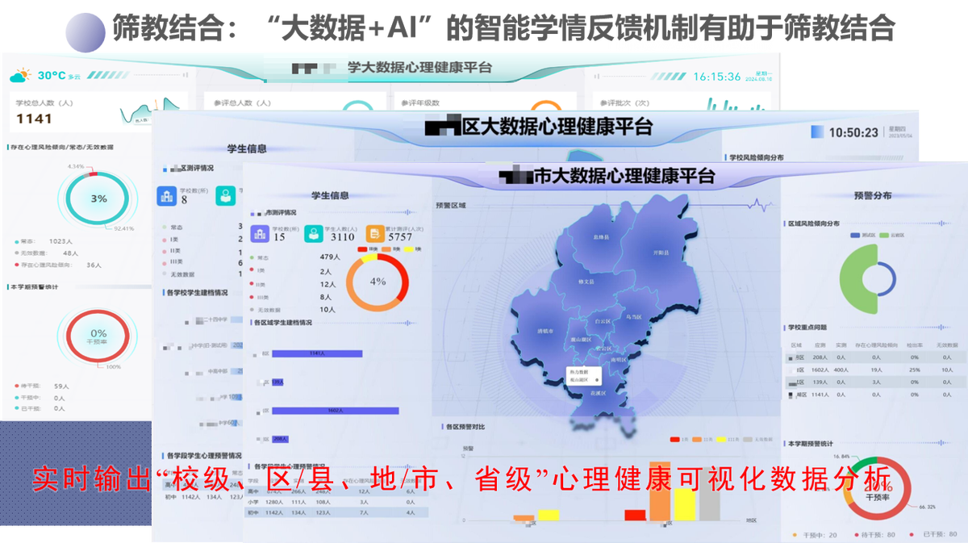Select 花溪区 on the map
The height and width of the screenshot is (543, 968).
(x=599, y=392)
